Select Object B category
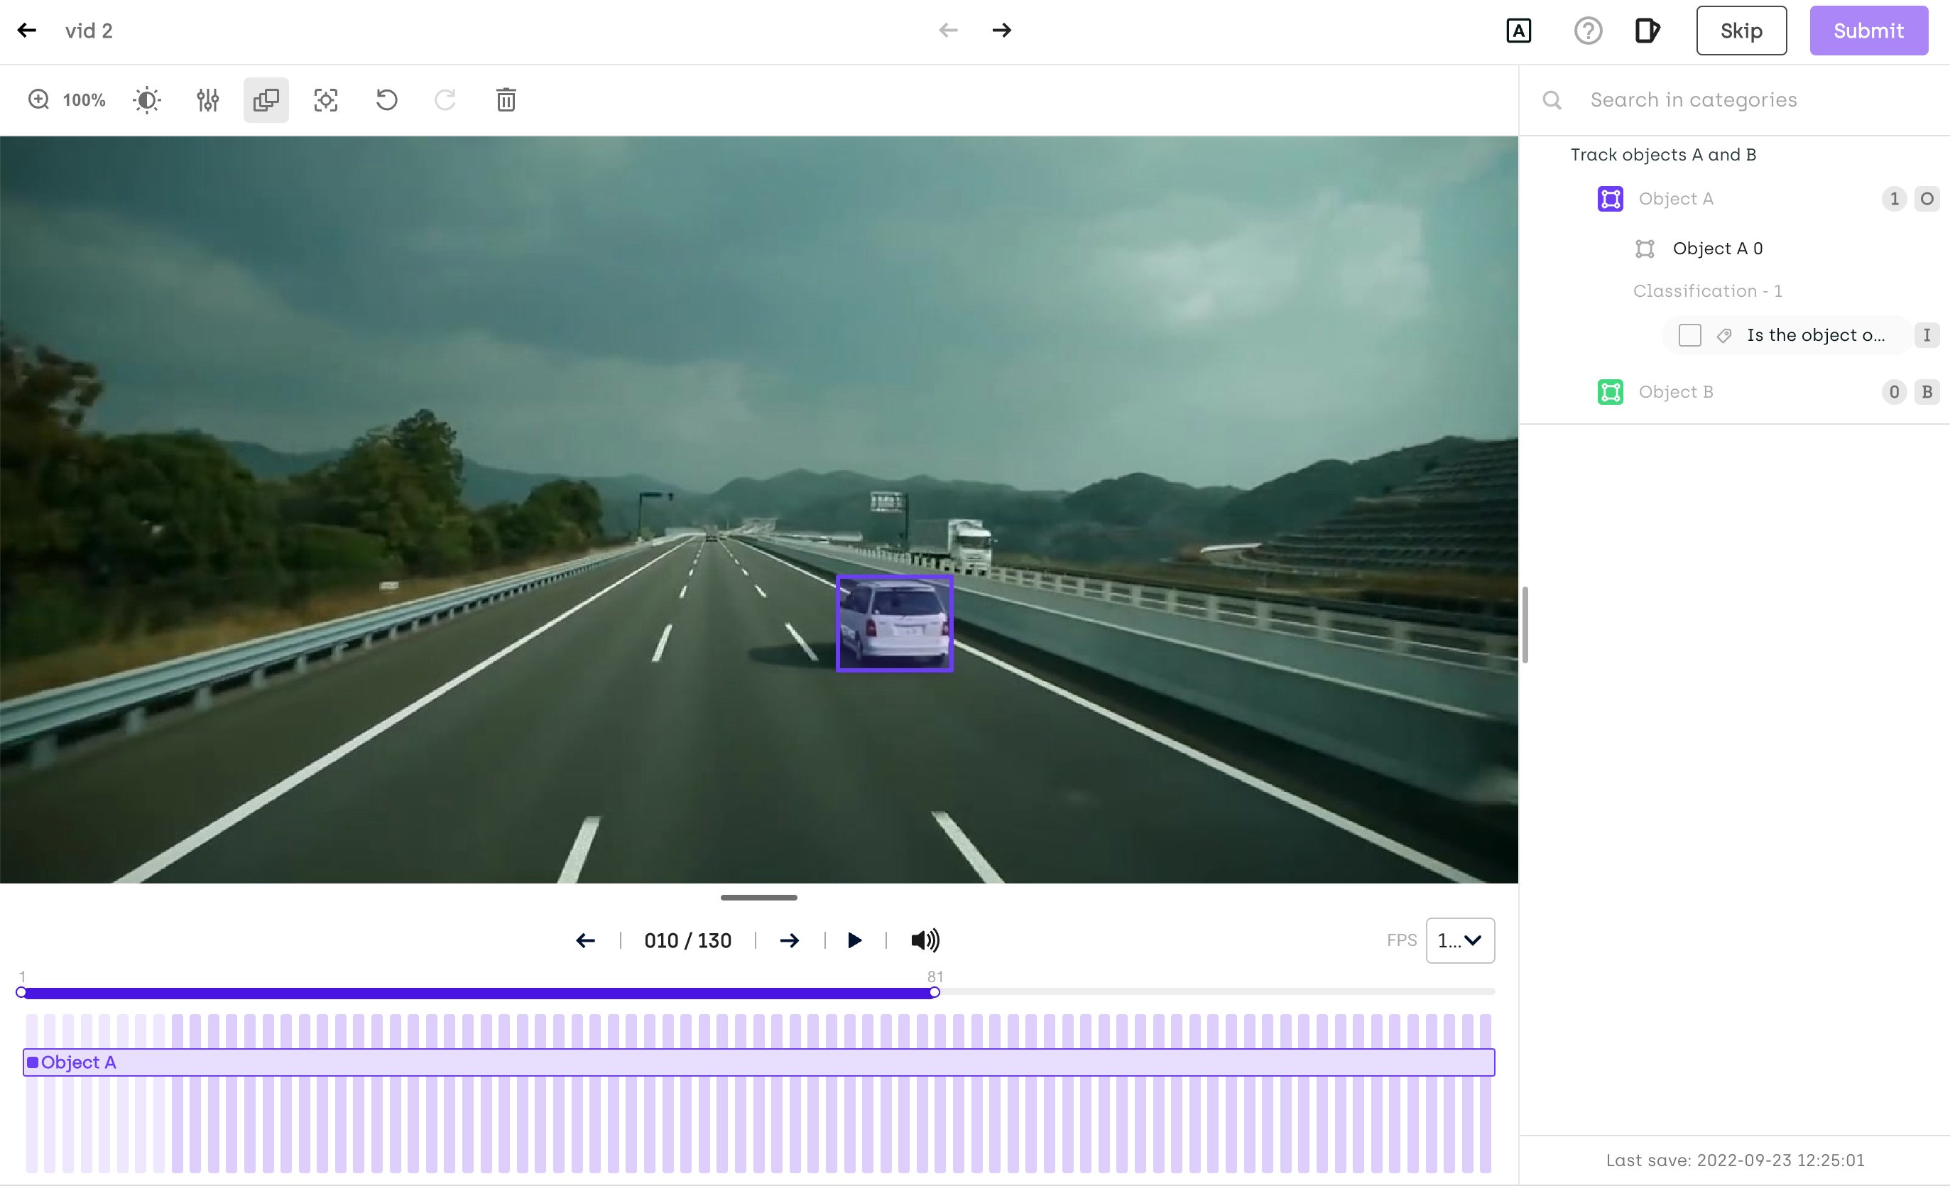 1675,392
